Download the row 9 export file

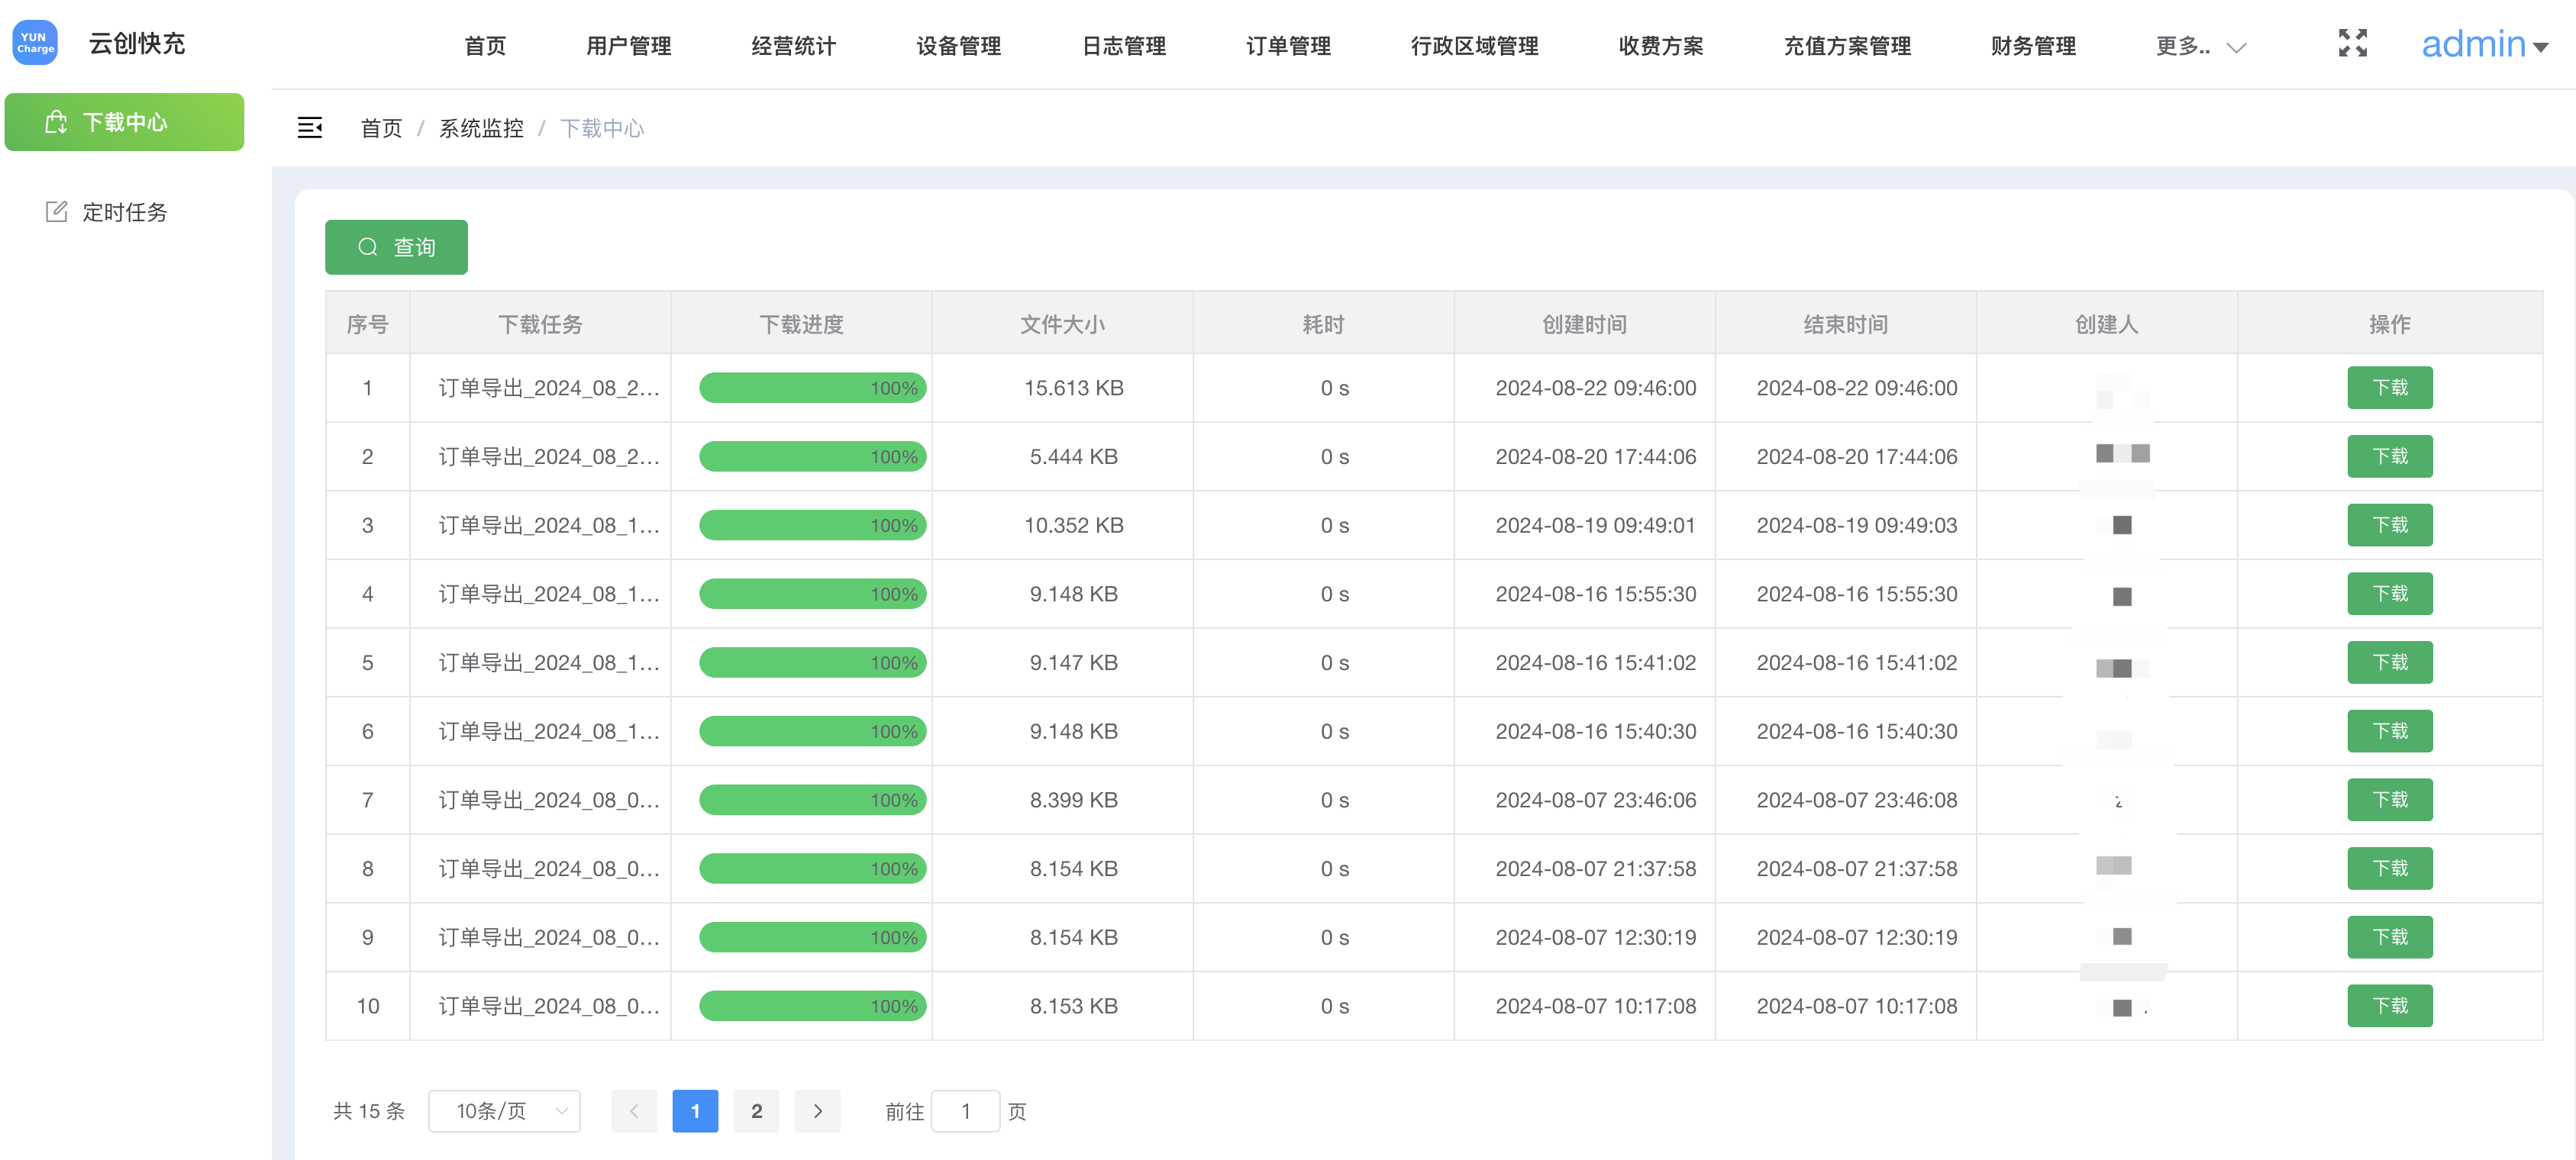[x=2390, y=937]
